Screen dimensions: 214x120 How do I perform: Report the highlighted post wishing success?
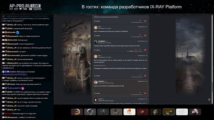tap(141, 81)
